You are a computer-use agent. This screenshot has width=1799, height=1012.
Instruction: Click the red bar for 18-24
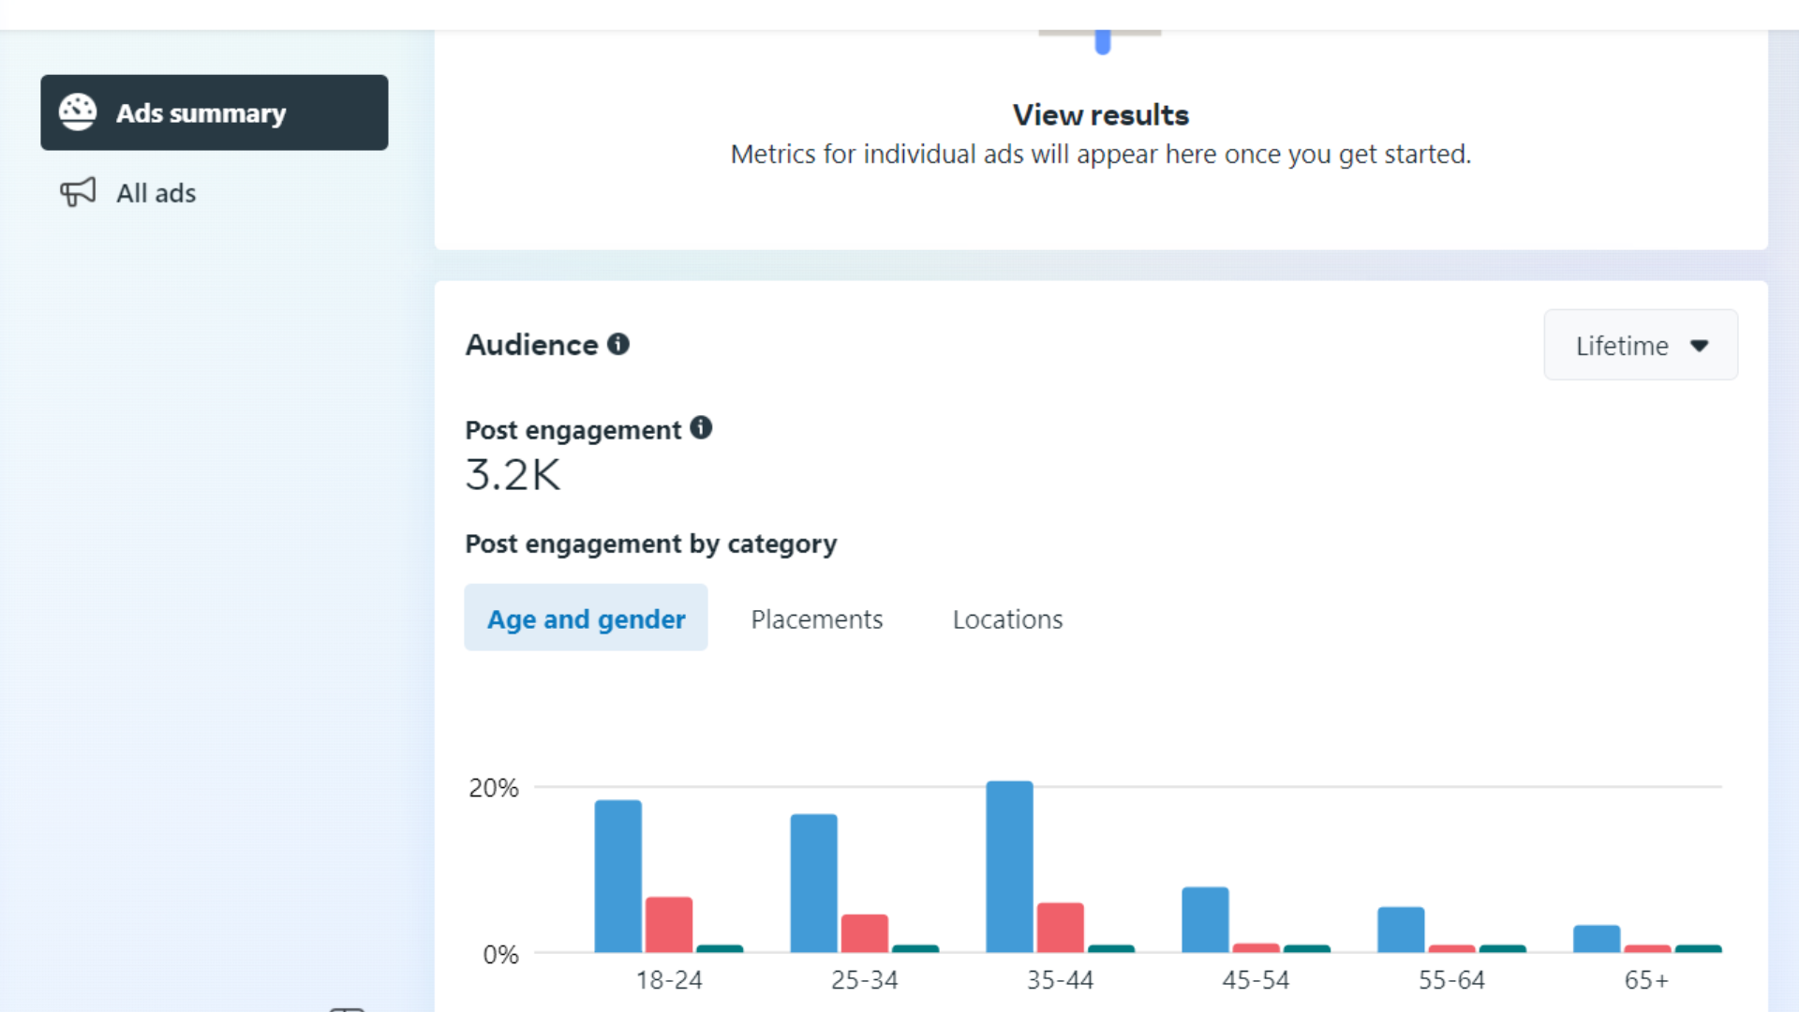click(669, 924)
